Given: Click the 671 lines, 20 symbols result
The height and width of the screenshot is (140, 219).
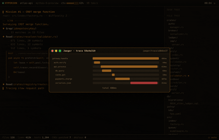Looking at the screenshot, I should coord(27,41).
